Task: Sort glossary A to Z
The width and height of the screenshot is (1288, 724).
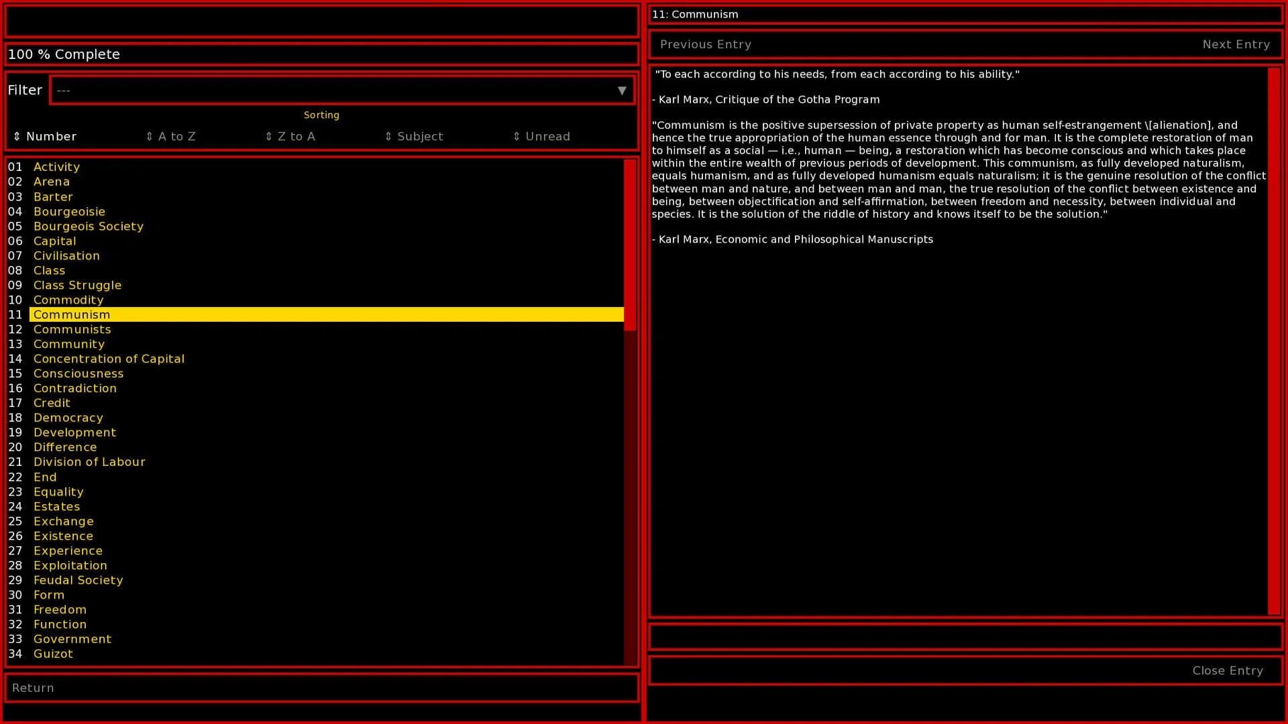Action: click(x=171, y=136)
